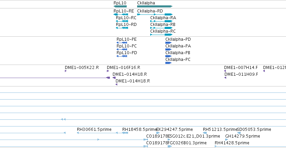Open the CkIIalpha-RB transcript
The height and width of the screenshot is (148, 286).
click(161, 28)
